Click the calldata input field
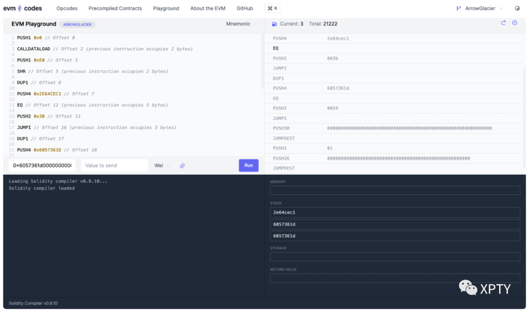528x311 pixels. pyautogui.click(x=42, y=166)
